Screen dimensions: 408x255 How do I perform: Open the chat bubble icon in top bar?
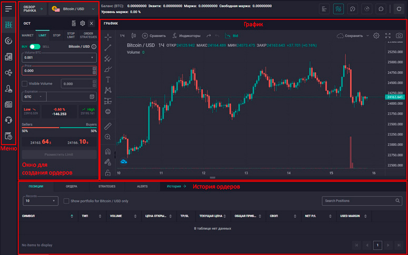click(x=381, y=9)
